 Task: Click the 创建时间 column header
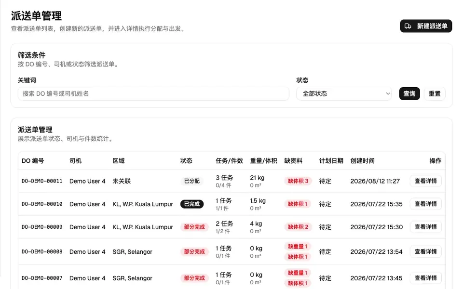[x=362, y=161]
